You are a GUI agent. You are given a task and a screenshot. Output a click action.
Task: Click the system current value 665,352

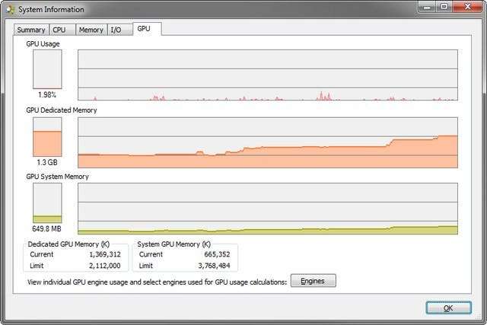tap(217, 254)
